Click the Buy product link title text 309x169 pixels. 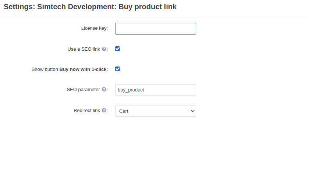coord(148,7)
